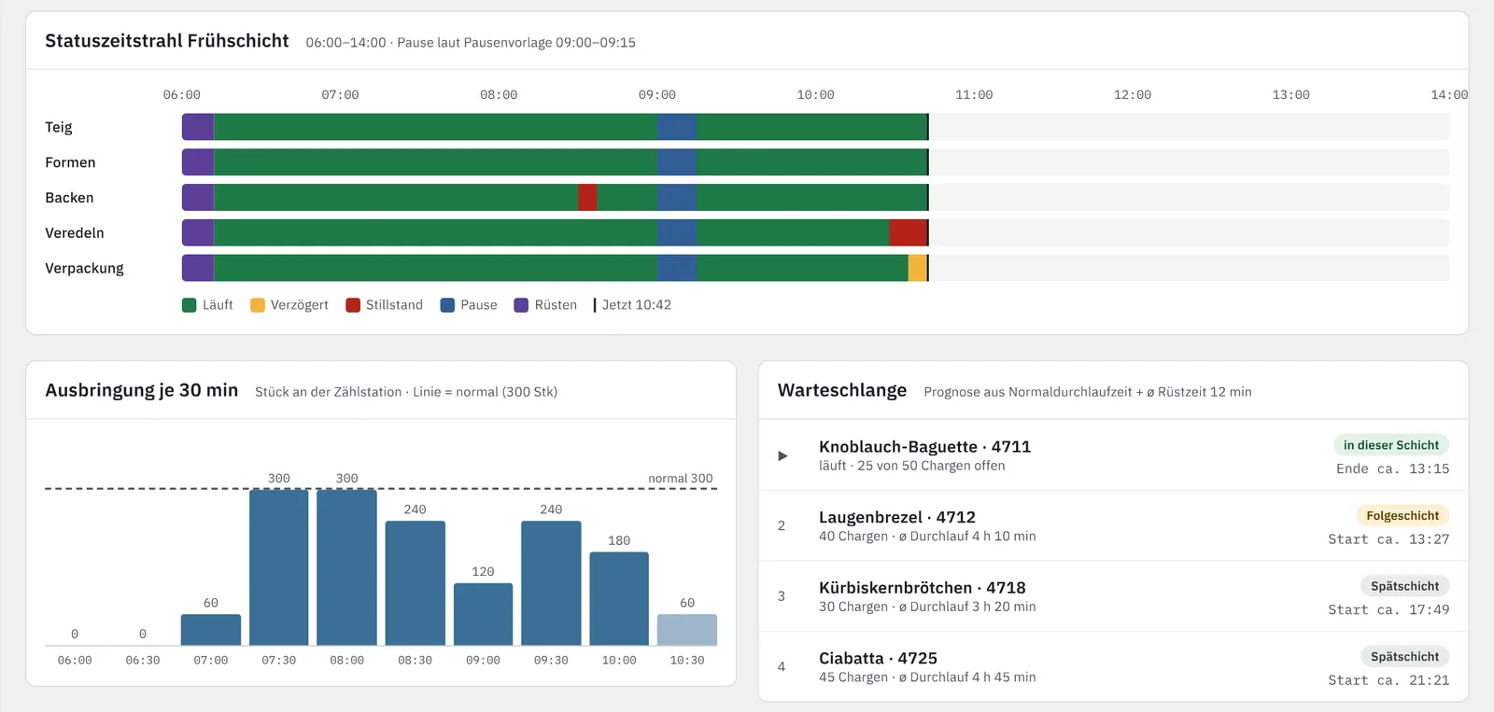
Task: Select the 08:30 bar showing 240
Action: pyautogui.click(x=415, y=582)
